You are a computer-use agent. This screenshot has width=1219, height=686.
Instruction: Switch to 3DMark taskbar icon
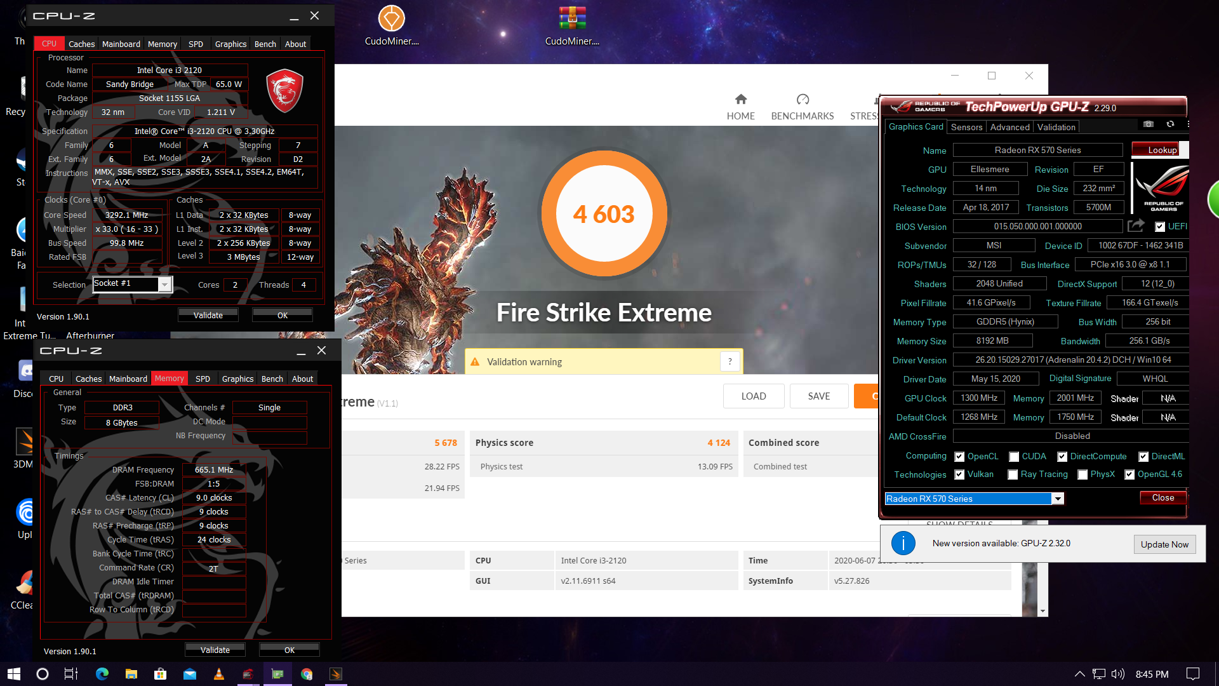click(x=336, y=674)
